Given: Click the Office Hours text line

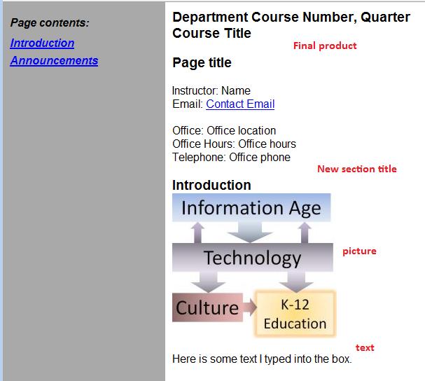Looking at the screenshot, I should (234, 144).
